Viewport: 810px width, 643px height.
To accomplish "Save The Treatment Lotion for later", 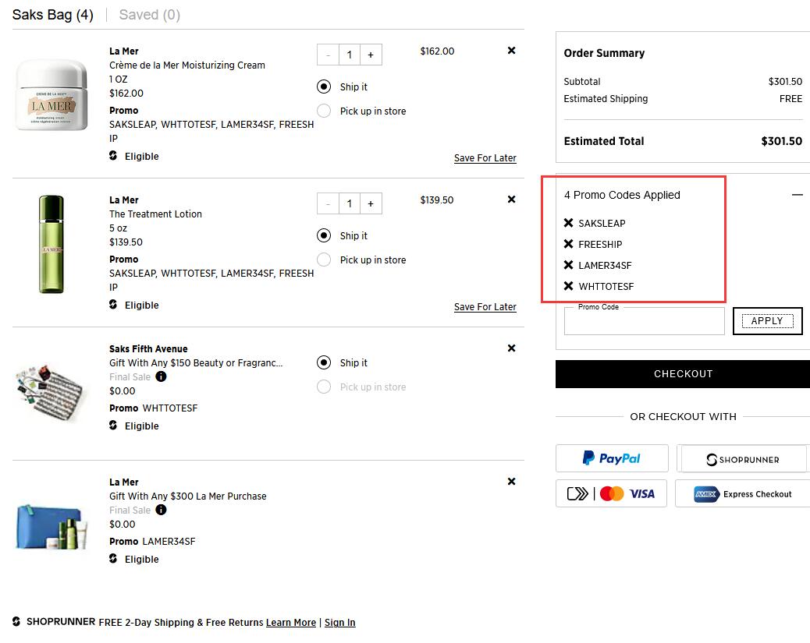I will 485,306.
